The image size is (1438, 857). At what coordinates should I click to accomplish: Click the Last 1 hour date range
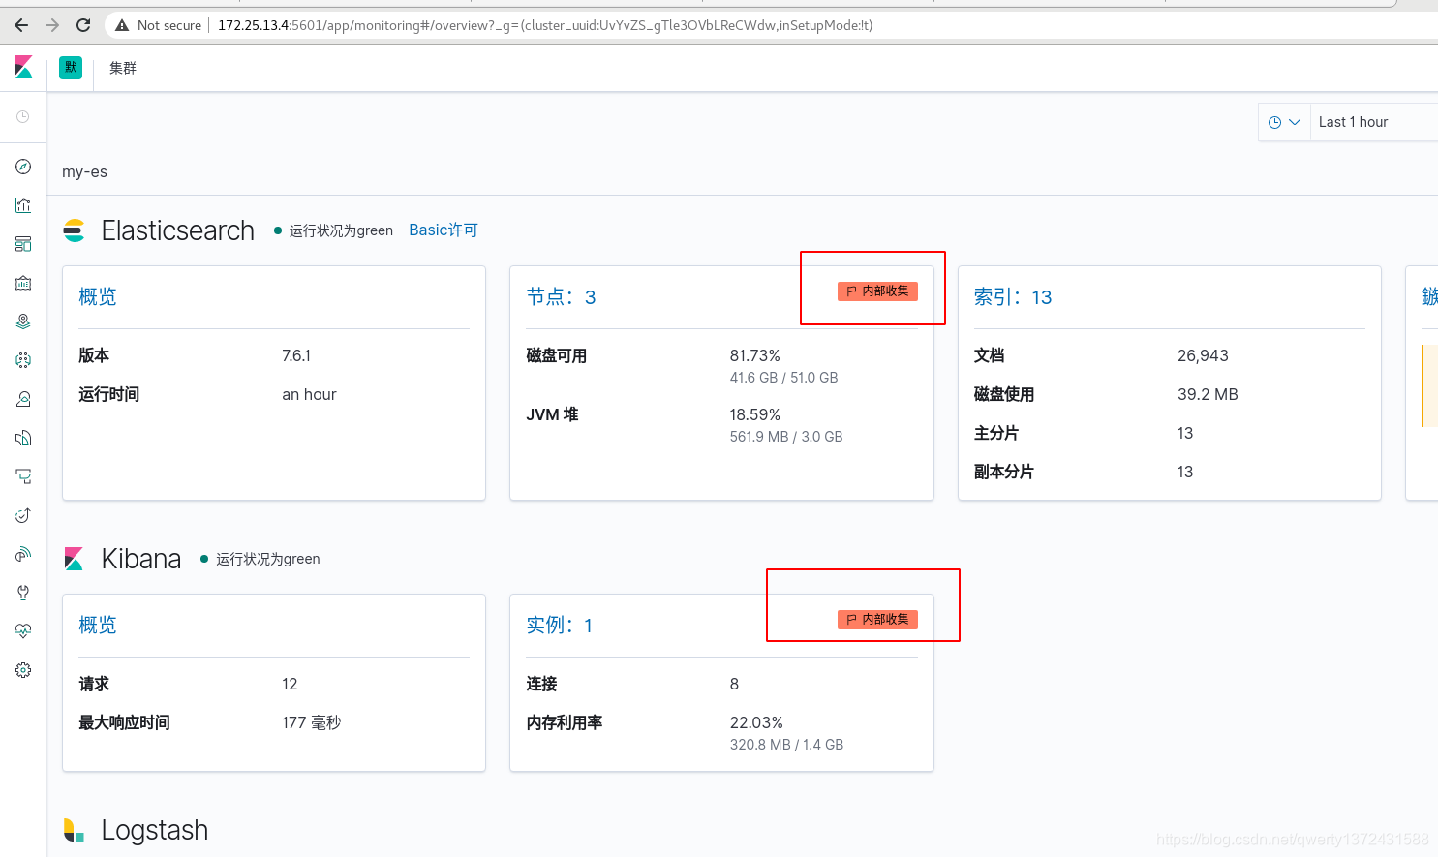coord(1353,122)
